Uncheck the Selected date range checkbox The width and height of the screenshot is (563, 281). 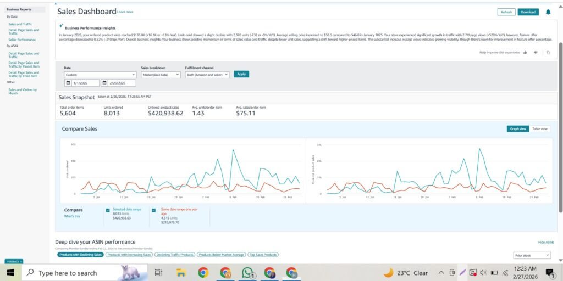tap(108, 210)
